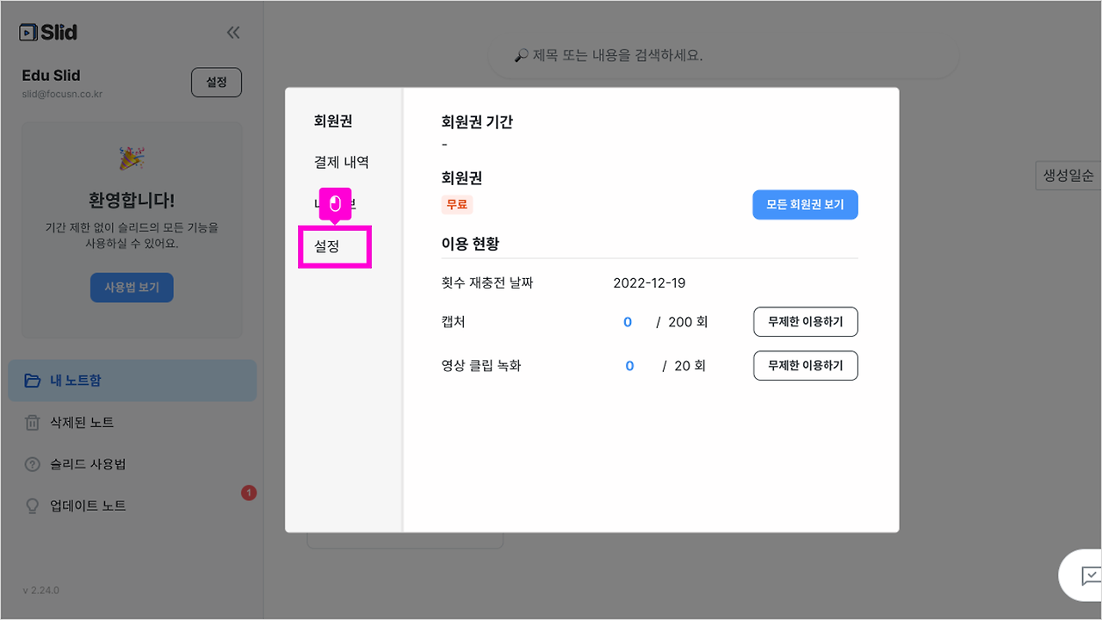Image resolution: width=1102 pixels, height=620 pixels.
Task: Click the 설정 button beside Edu Slid
Action: coord(216,82)
